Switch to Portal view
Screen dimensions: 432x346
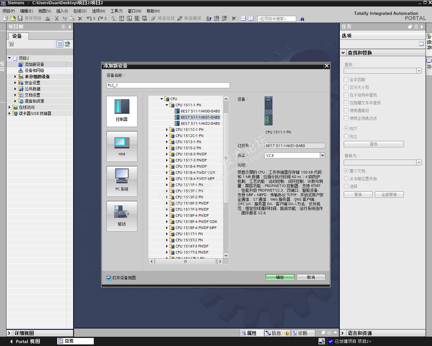click(25, 341)
